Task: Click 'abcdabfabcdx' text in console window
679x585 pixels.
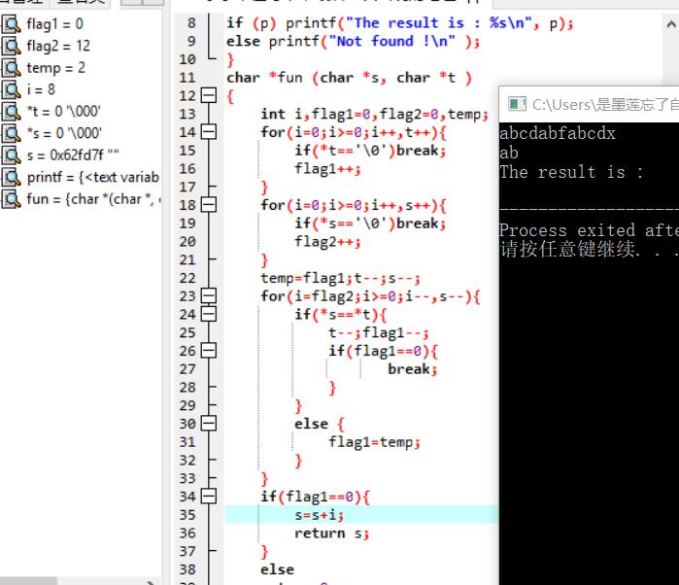Action: [x=558, y=133]
